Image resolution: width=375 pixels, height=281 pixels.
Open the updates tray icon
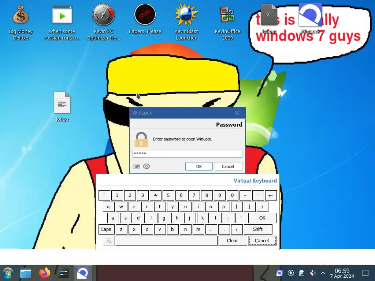(x=290, y=273)
